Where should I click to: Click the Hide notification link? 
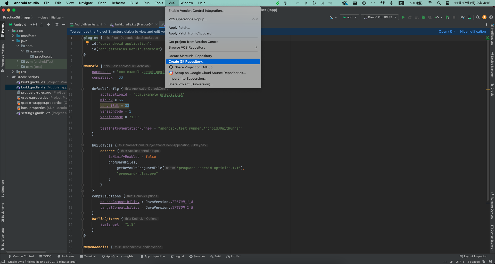(473, 31)
